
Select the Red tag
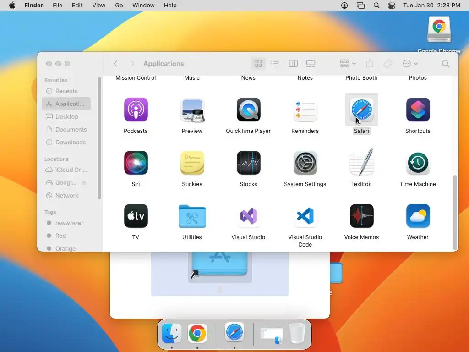tap(66, 236)
